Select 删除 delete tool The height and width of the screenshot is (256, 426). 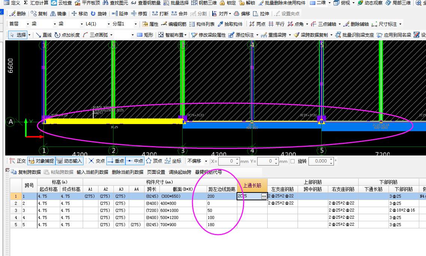(18, 13)
